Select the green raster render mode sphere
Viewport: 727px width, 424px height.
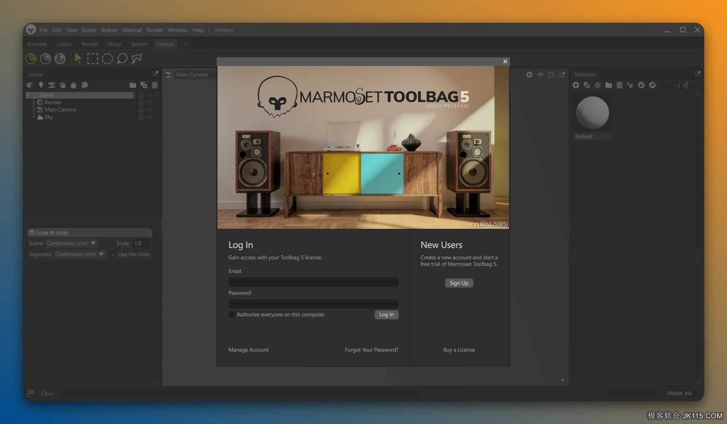[31, 59]
